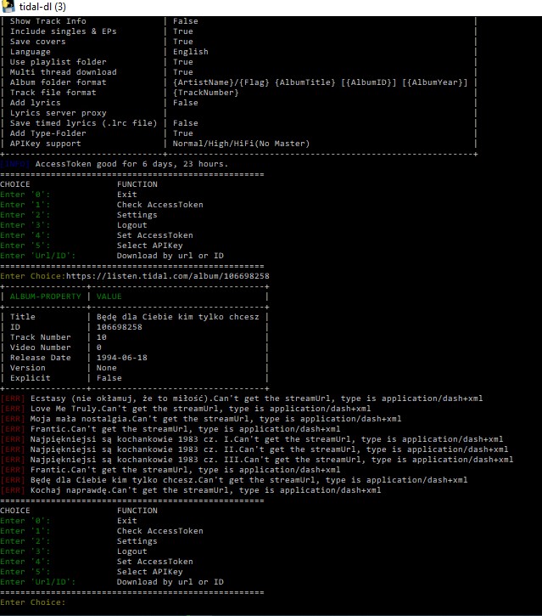Screen dimensions: 542x616
Task: Focus the empty 'Enter Choice:' prompt at bottom
Action: coord(32,602)
